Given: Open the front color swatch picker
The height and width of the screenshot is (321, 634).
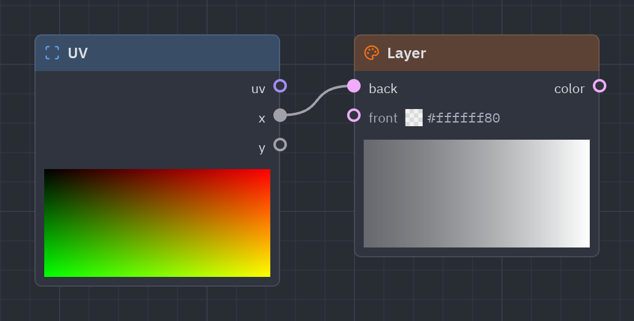Looking at the screenshot, I should point(414,118).
